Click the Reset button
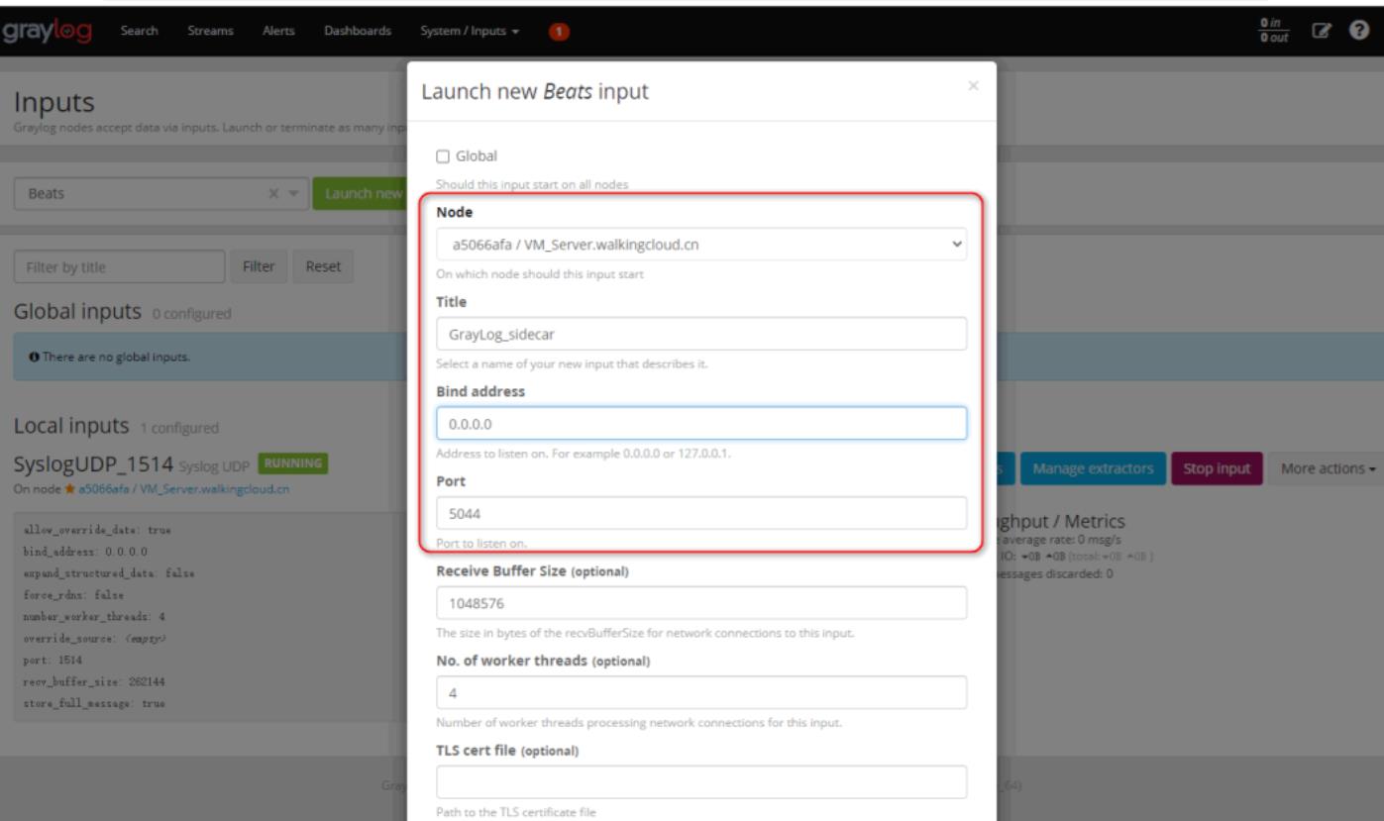Viewport: 1384px width, 821px height. pyautogui.click(x=323, y=266)
